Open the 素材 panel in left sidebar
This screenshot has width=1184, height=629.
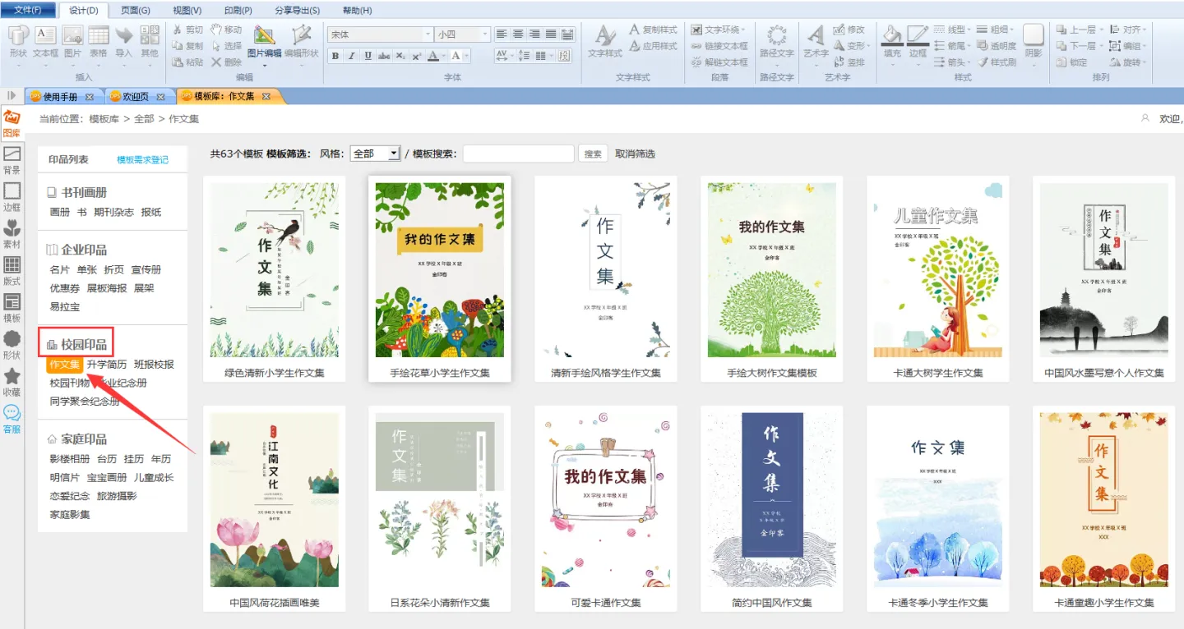click(x=12, y=233)
